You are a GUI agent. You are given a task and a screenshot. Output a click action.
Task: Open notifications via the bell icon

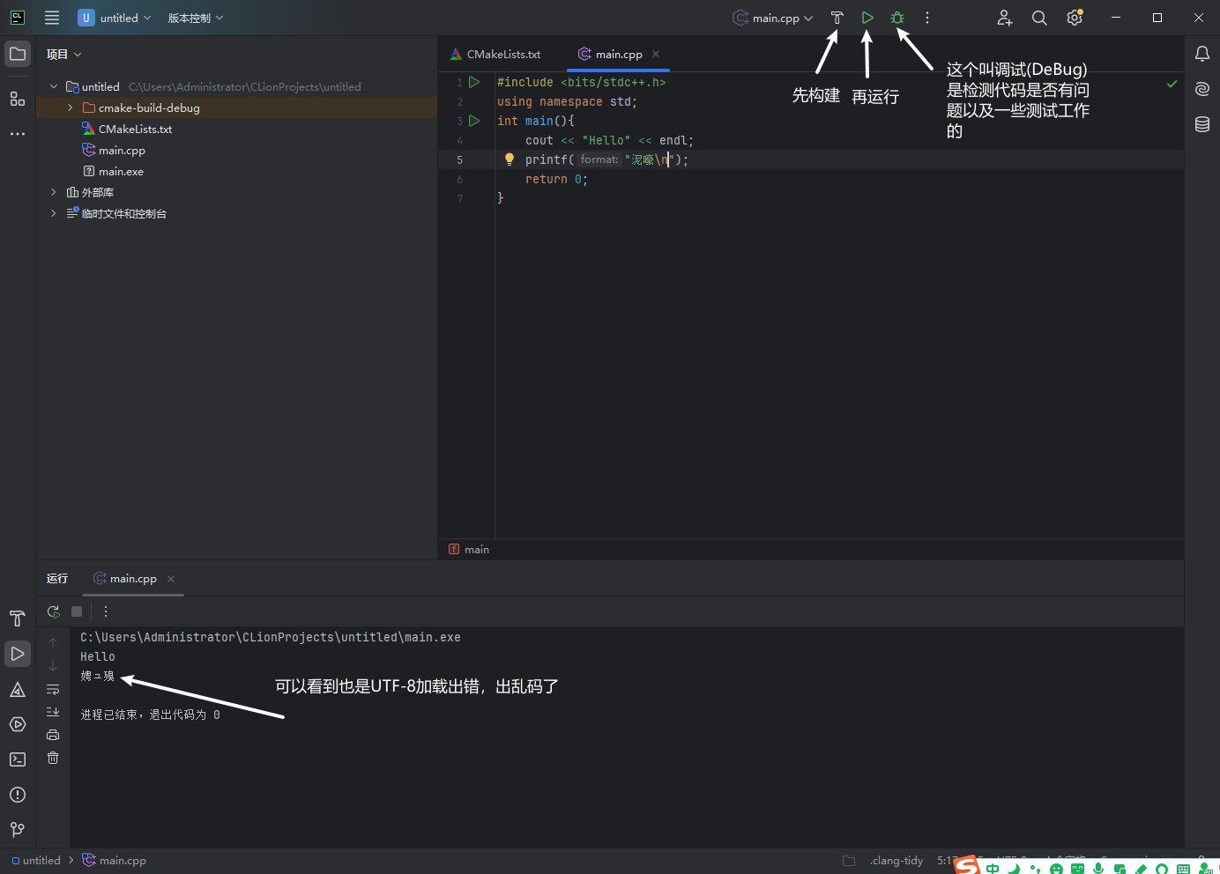point(1201,54)
